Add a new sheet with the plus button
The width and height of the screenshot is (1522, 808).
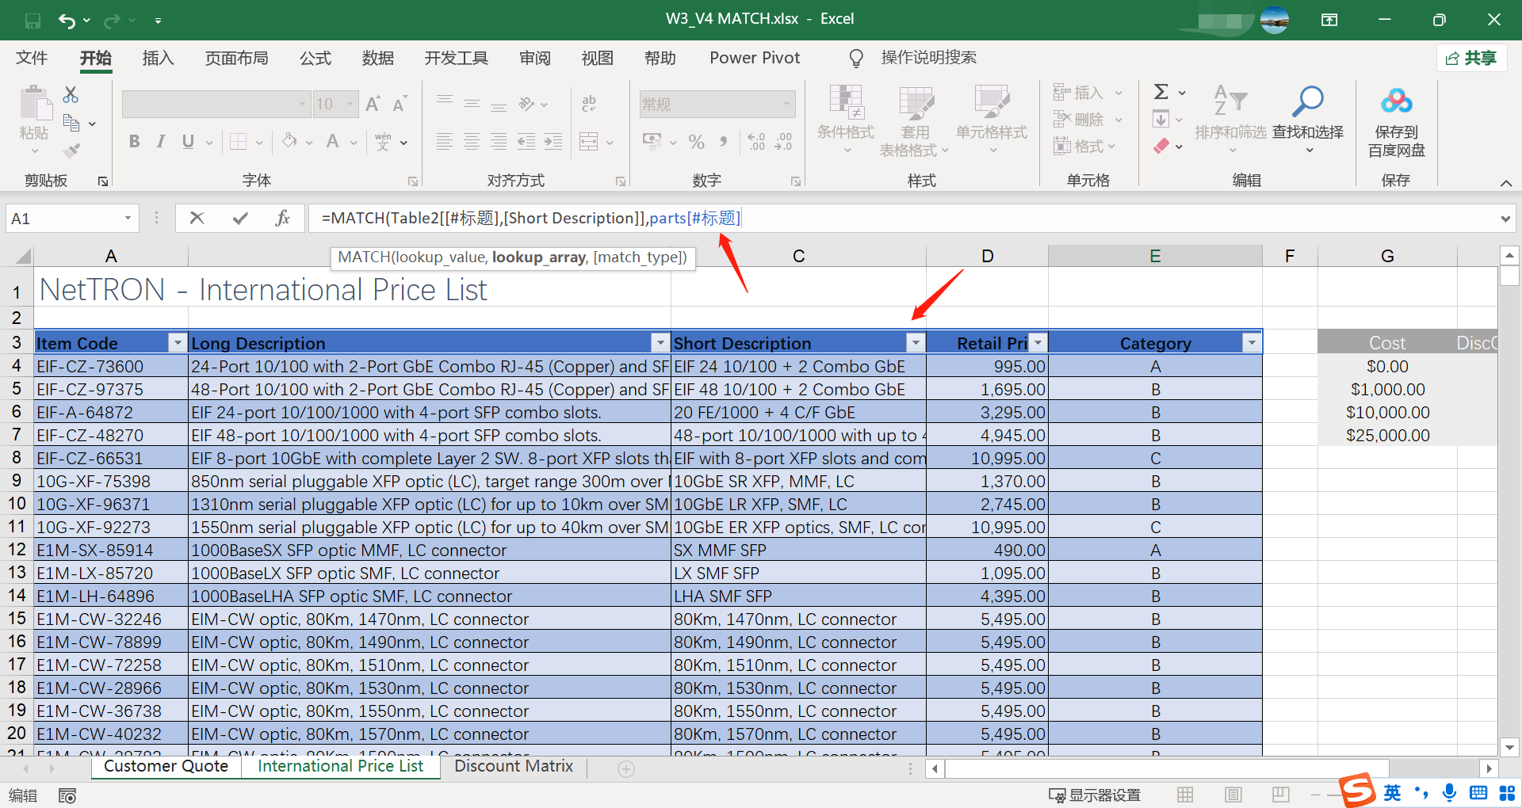[626, 768]
